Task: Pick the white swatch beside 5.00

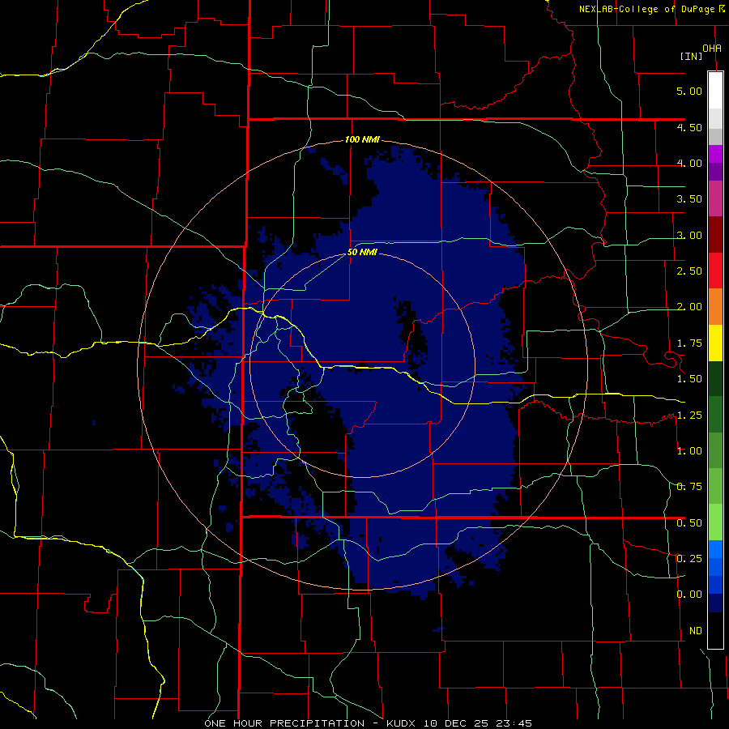Action: pos(715,91)
